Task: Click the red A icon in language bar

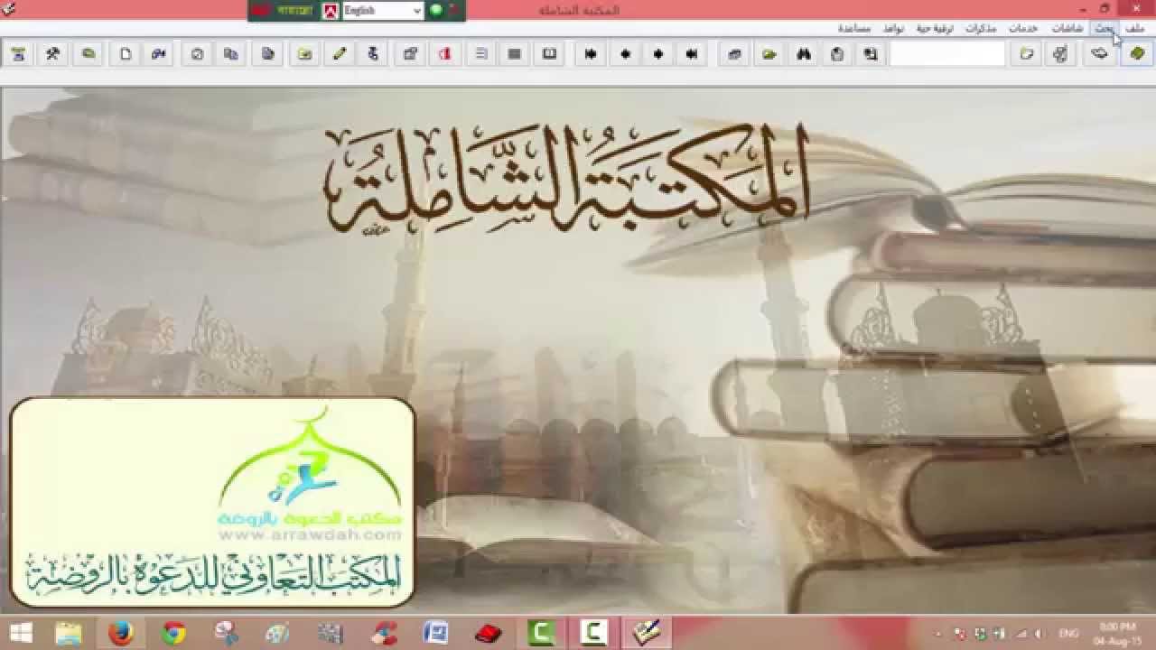Action: [331, 11]
